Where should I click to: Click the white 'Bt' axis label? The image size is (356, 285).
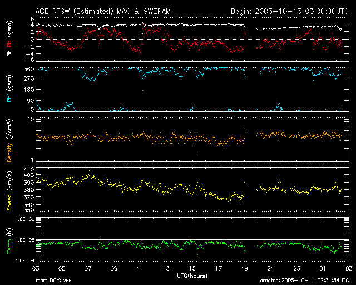9,53
